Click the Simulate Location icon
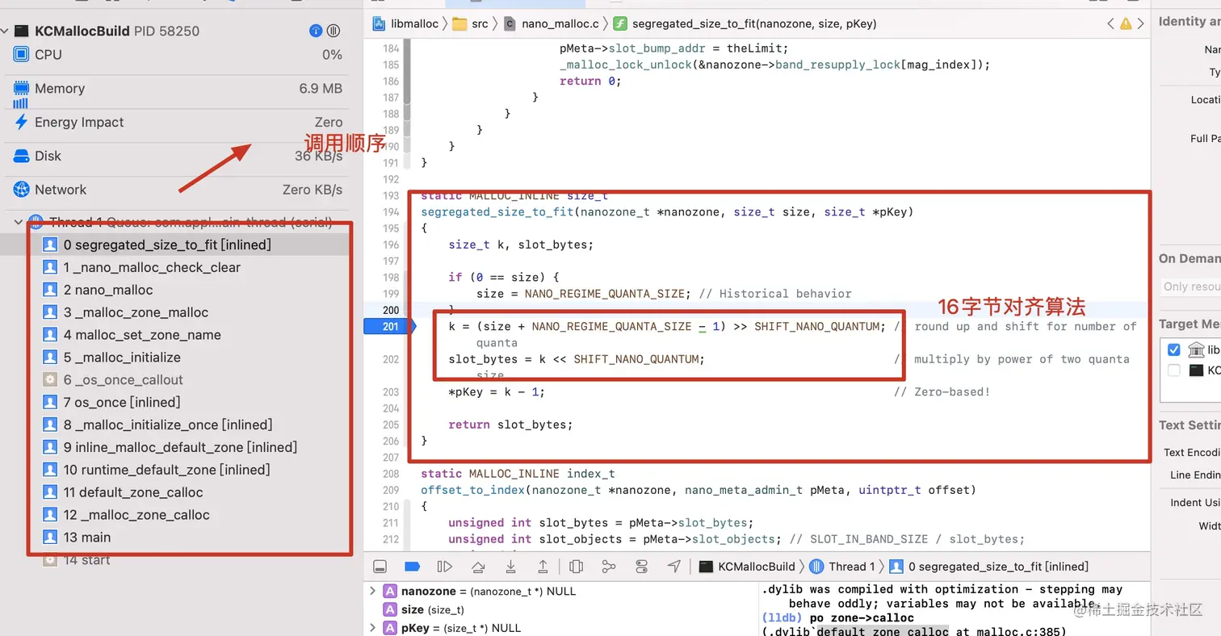 (x=675, y=566)
